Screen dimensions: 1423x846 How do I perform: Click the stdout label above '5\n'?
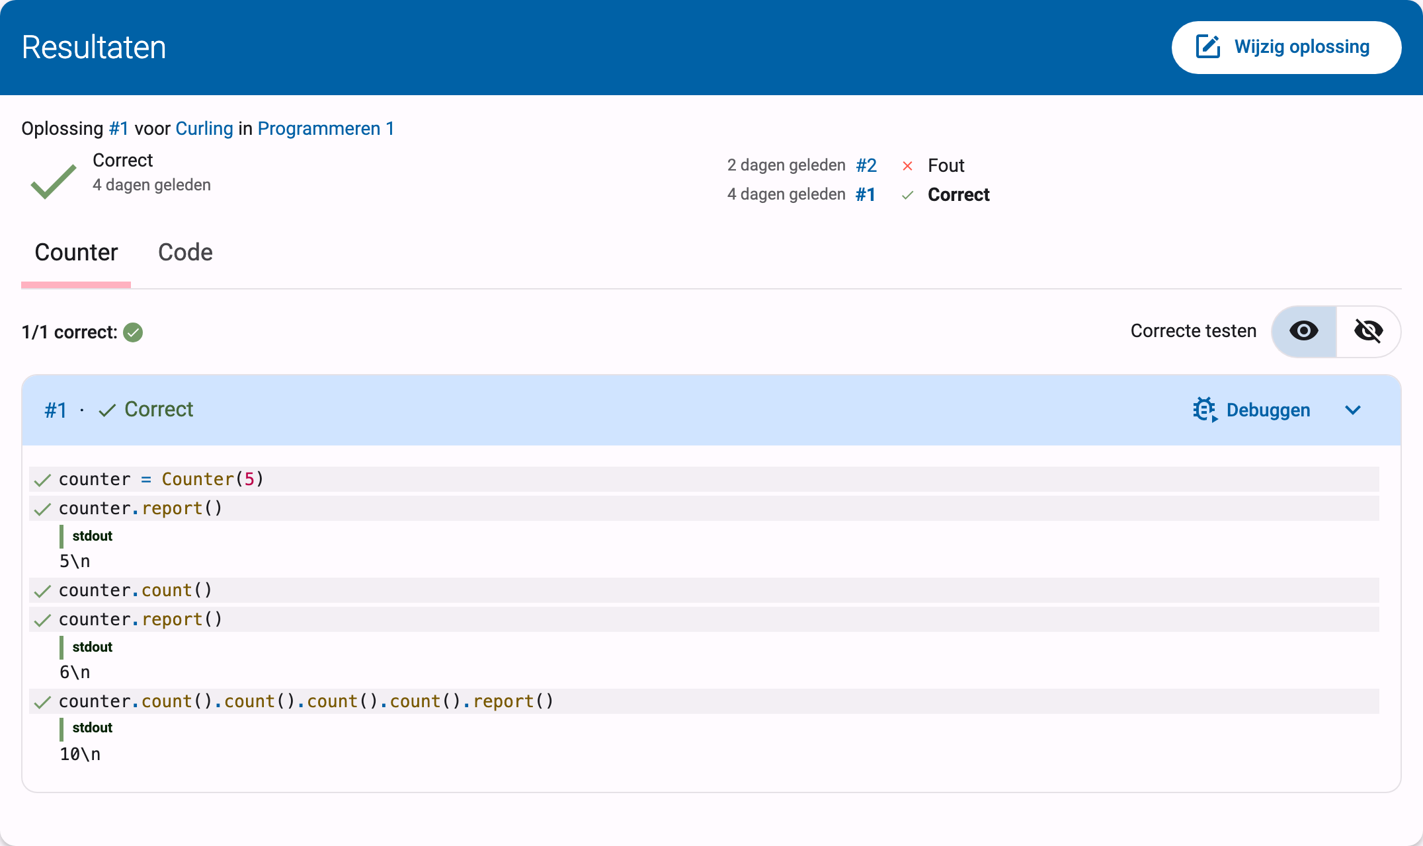(x=93, y=536)
